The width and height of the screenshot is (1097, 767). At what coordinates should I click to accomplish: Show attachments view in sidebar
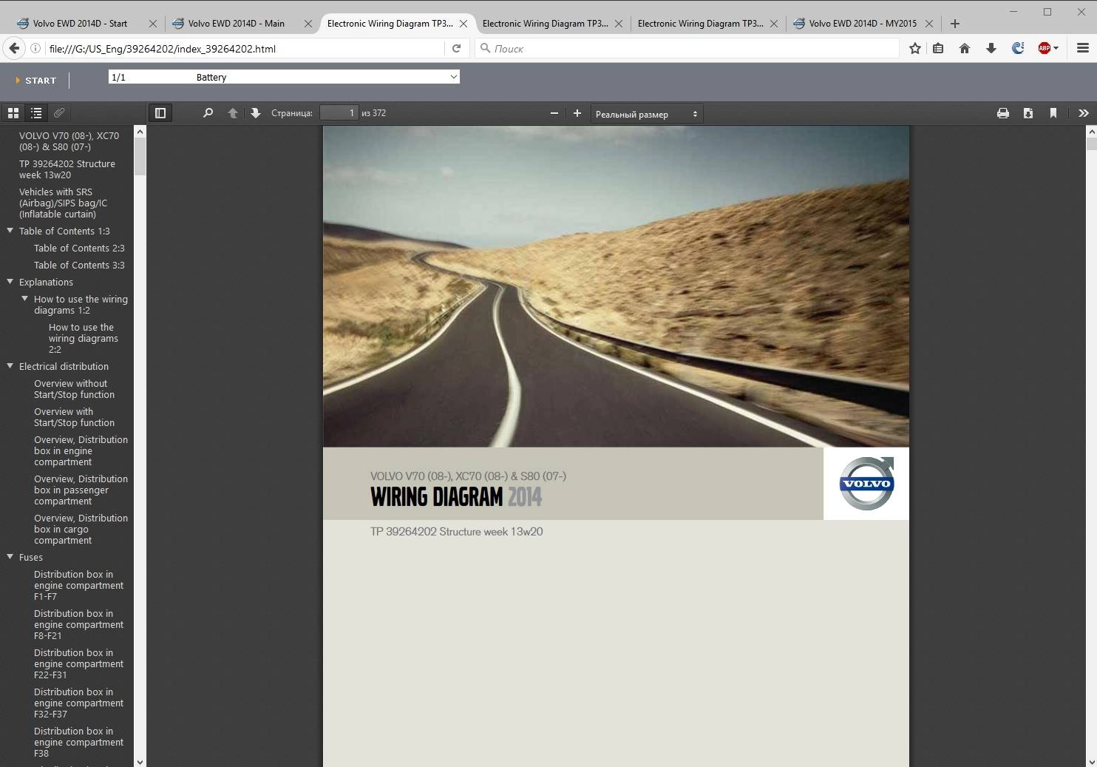click(59, 113)
